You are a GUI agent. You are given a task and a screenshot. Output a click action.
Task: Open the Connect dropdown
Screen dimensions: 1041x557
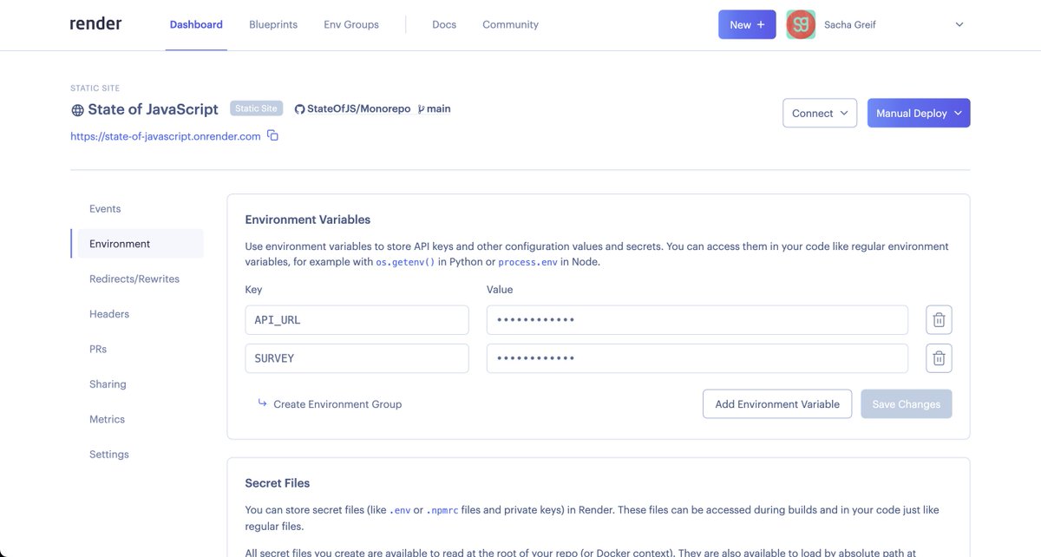(x=820, y=113)
